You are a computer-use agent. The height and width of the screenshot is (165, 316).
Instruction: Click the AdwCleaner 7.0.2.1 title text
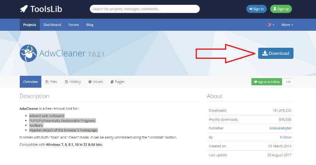point(72,53)
